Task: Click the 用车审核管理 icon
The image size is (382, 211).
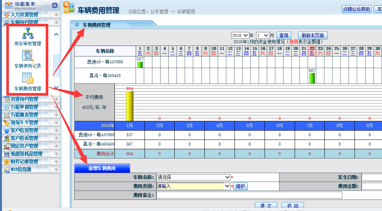Action: pos(27,33)
